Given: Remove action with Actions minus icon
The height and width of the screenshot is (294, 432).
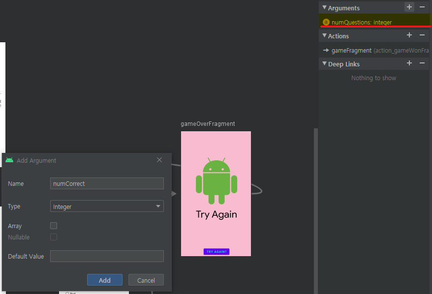Looking at the screenshot, I should click(422, 35).
